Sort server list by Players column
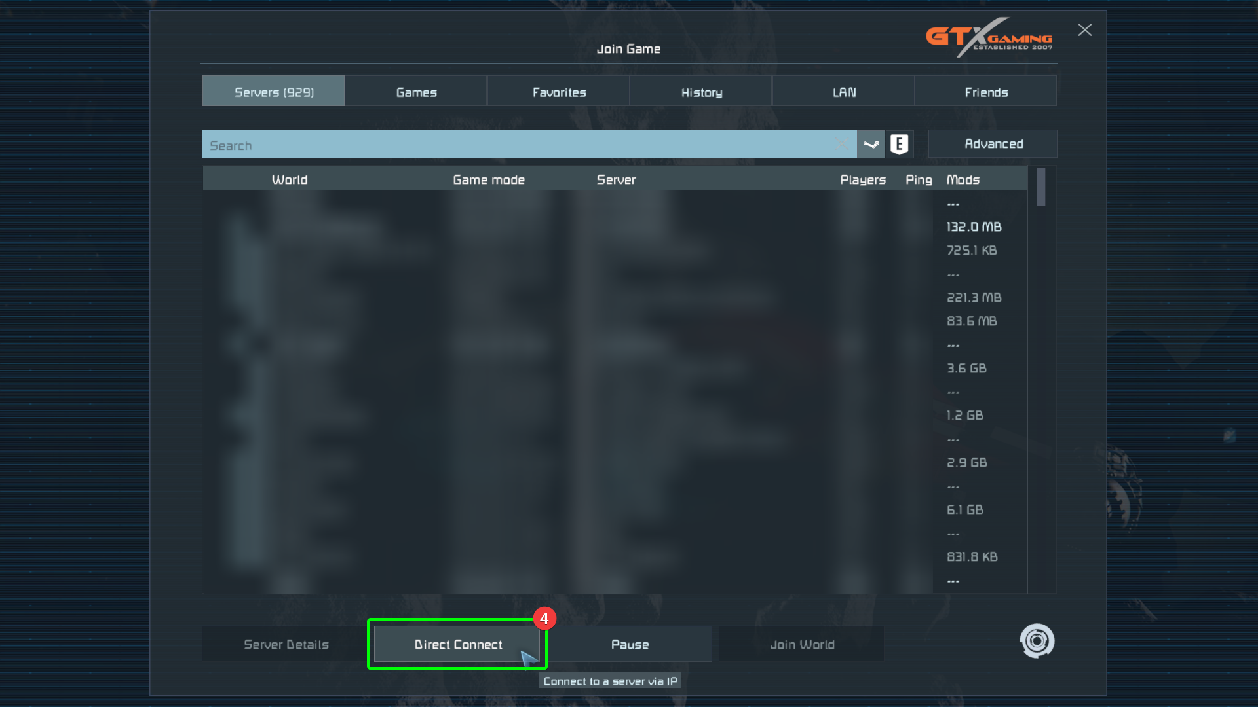 862,179
